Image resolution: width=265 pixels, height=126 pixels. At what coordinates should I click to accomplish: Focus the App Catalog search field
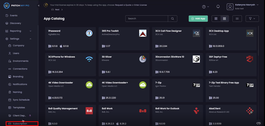(147, 18)
